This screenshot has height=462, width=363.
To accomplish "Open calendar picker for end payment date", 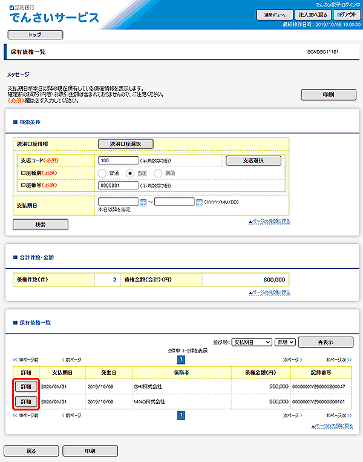I will coord(199,202).
